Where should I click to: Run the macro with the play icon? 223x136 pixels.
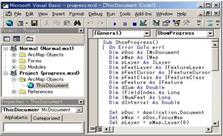pos(115,24)
